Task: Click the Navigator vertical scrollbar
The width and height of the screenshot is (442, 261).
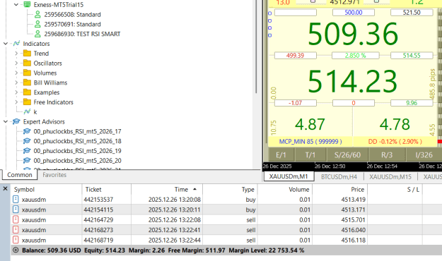Action: [256, 47]
